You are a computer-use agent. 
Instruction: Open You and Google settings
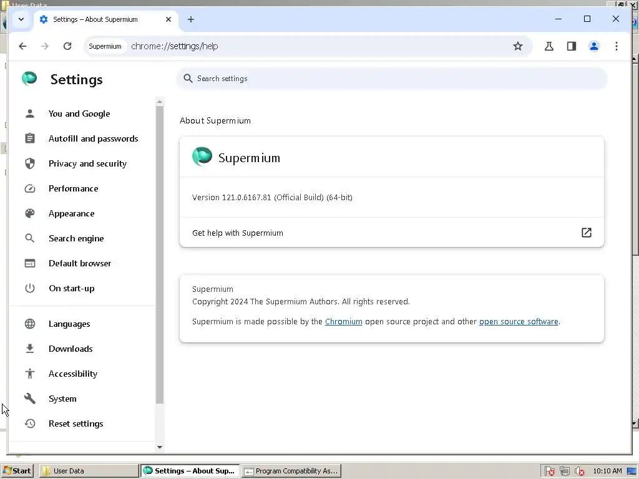[x=79, y=114]
